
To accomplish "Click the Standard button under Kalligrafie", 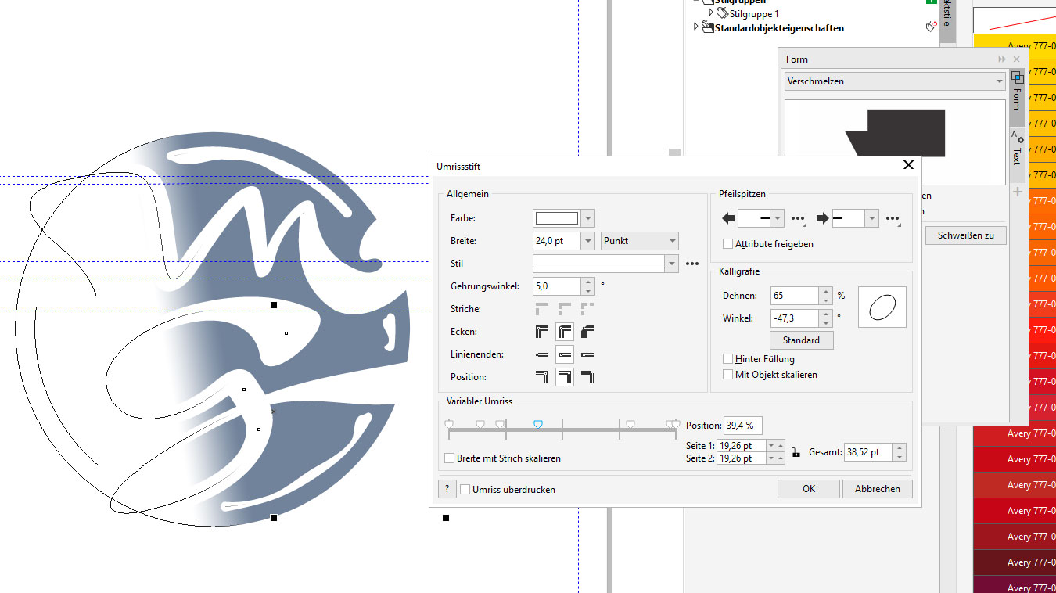I will (x=802, y=340).
